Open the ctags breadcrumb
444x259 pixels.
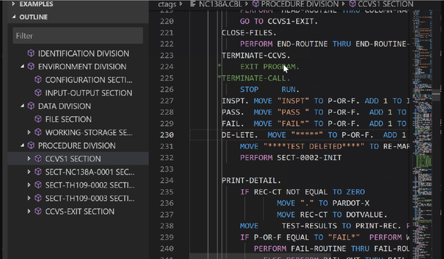tap(166, 4)
